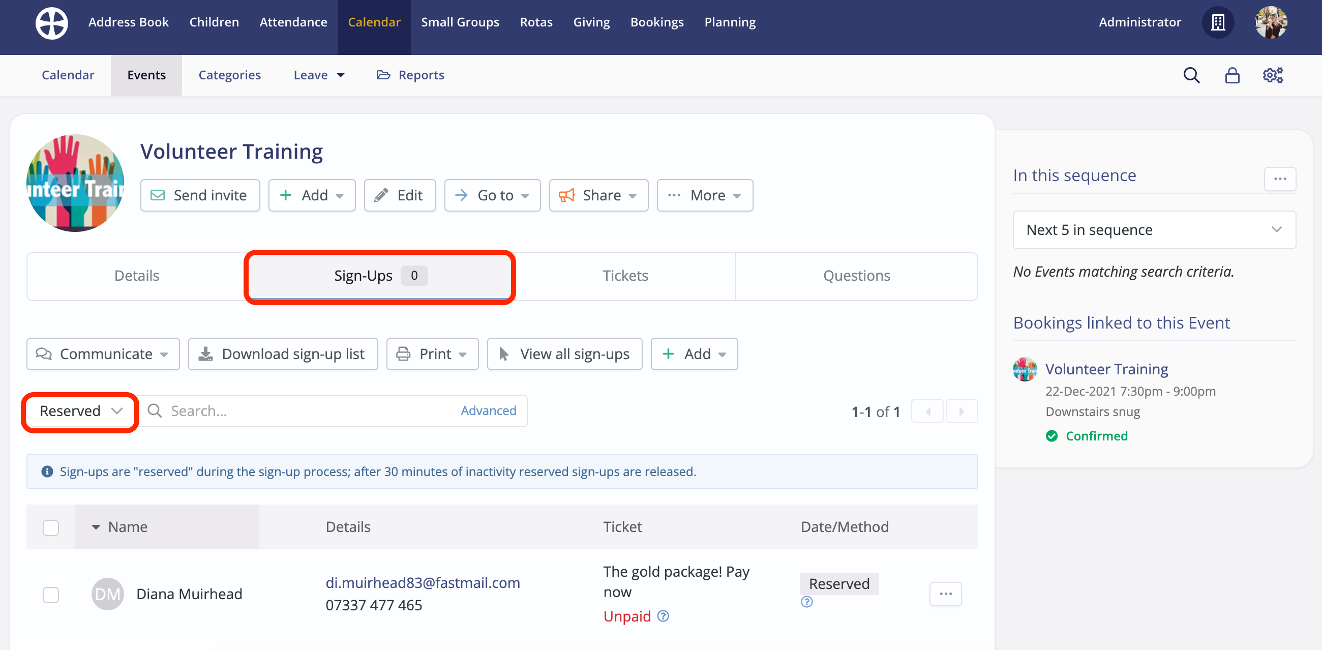Click the help icon below Reserved badge
Image resolution: width=1322 pixels, height=650 pixels.
[x=807, y=602]
